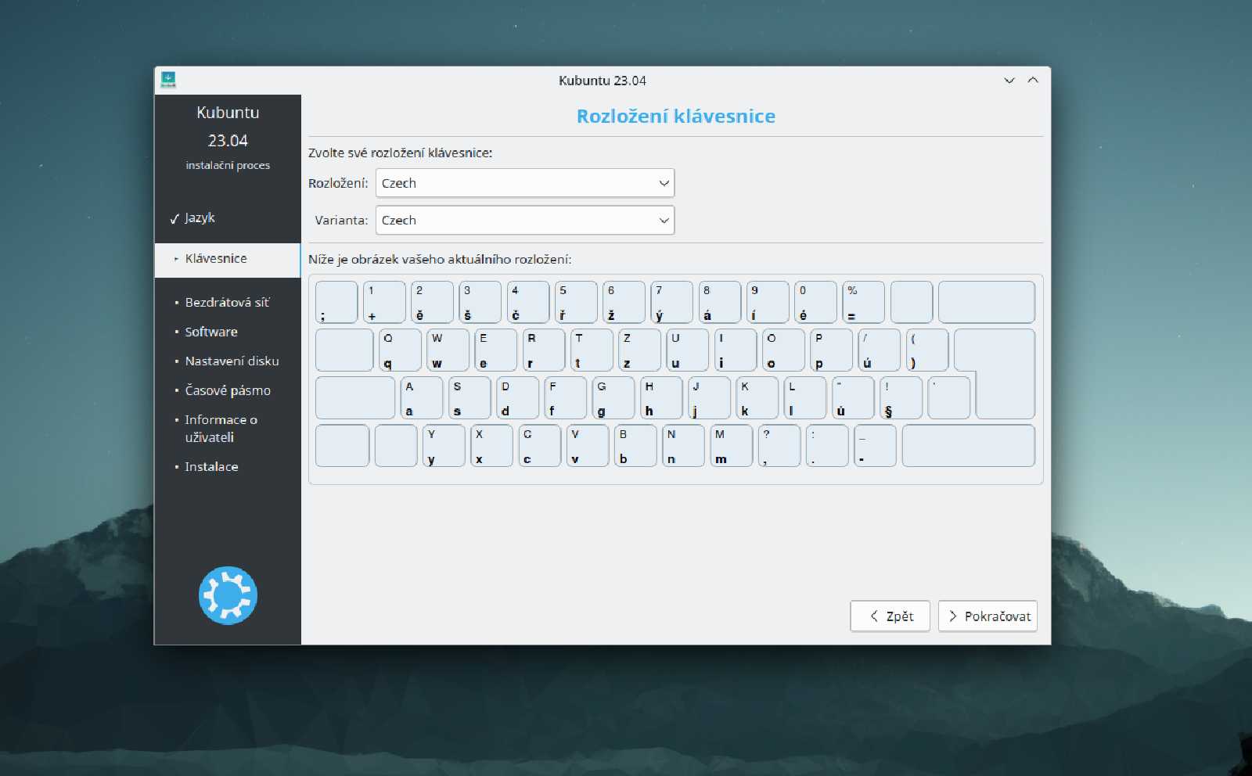Viewport: 1252px width, 776px height.
Task: Click the Zpět back button
Action: 890,616
